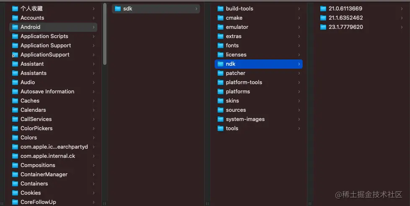Select the Autosave Information folder
Viewport: 410px width, 206px height.
pyautogui.click(x=53, y=92)
